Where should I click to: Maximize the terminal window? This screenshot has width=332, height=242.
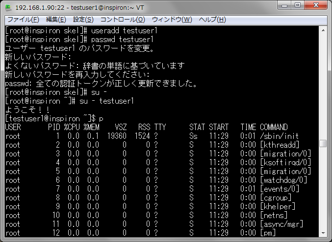tap(298, 5)
